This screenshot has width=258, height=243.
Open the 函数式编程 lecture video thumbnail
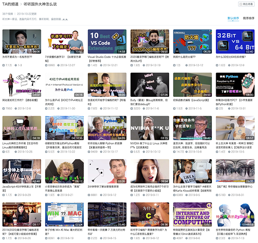pos(192,85)
